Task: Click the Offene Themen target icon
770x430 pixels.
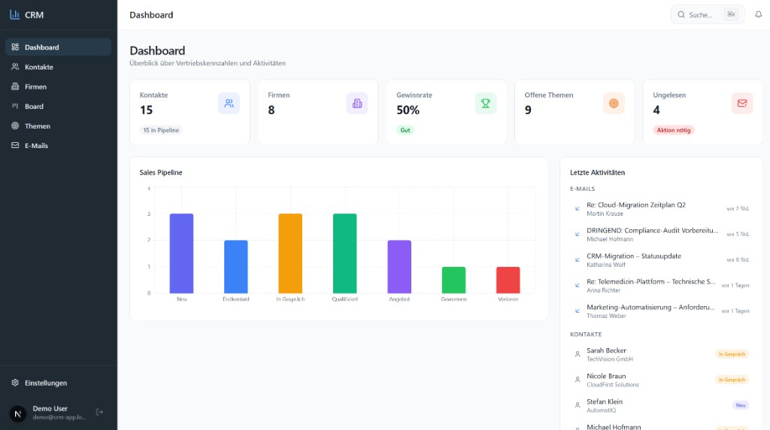Action: click(x=614, y=104)
